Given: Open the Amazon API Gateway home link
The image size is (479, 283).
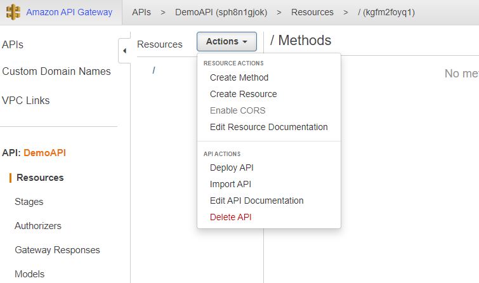Looking at the screenshot, I should [69, 12].
